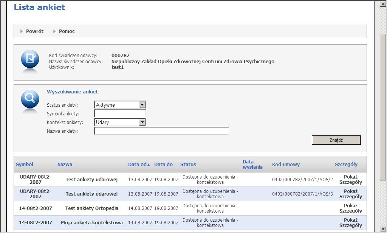Viewport: 387px width, 233px height.
Task: Click Test ankiety udarowej in AOS/2 row
Action: coord(91,180)
